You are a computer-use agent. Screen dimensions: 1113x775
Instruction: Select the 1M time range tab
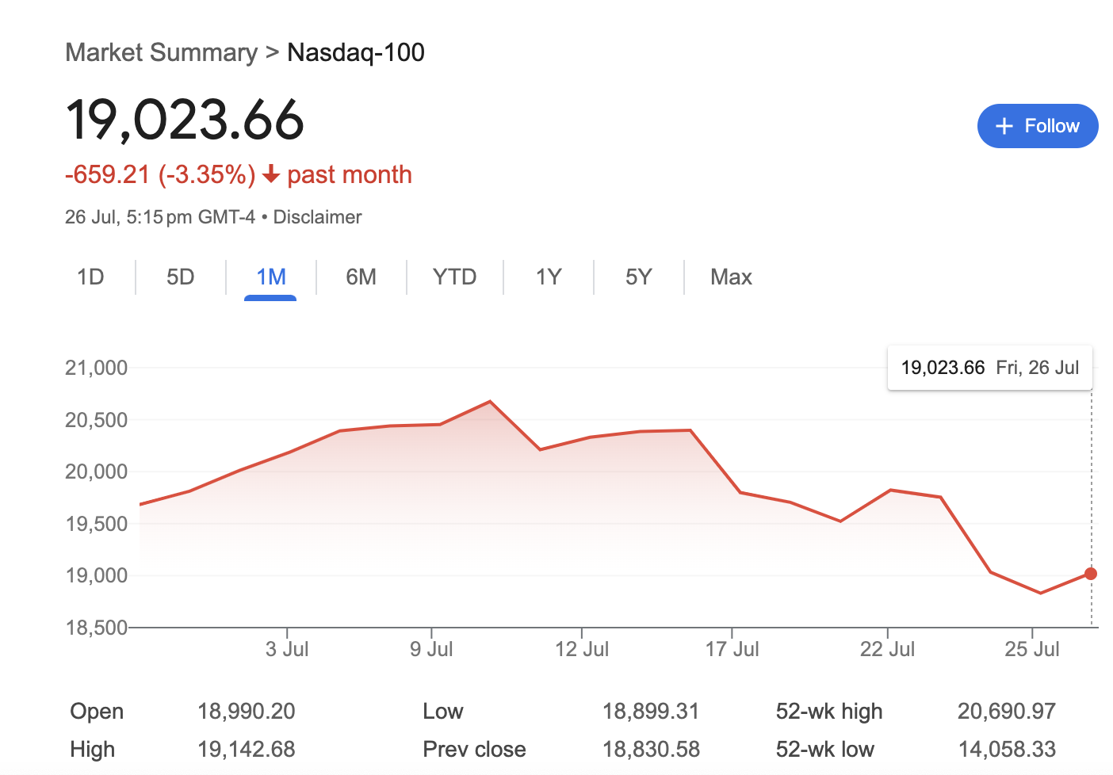(x=271, y=277)
